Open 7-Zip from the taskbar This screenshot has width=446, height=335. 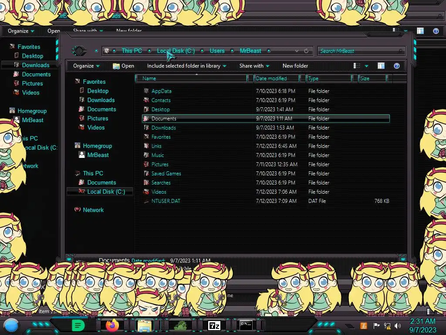tap(214, 325)
